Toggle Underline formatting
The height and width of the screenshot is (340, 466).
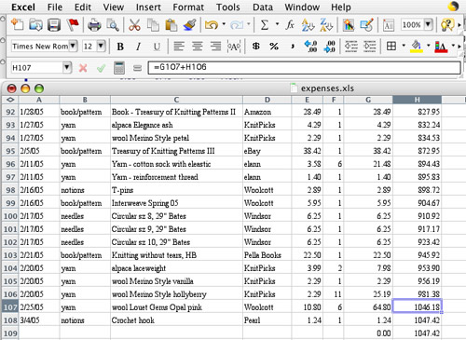click(x=157, y=47)
